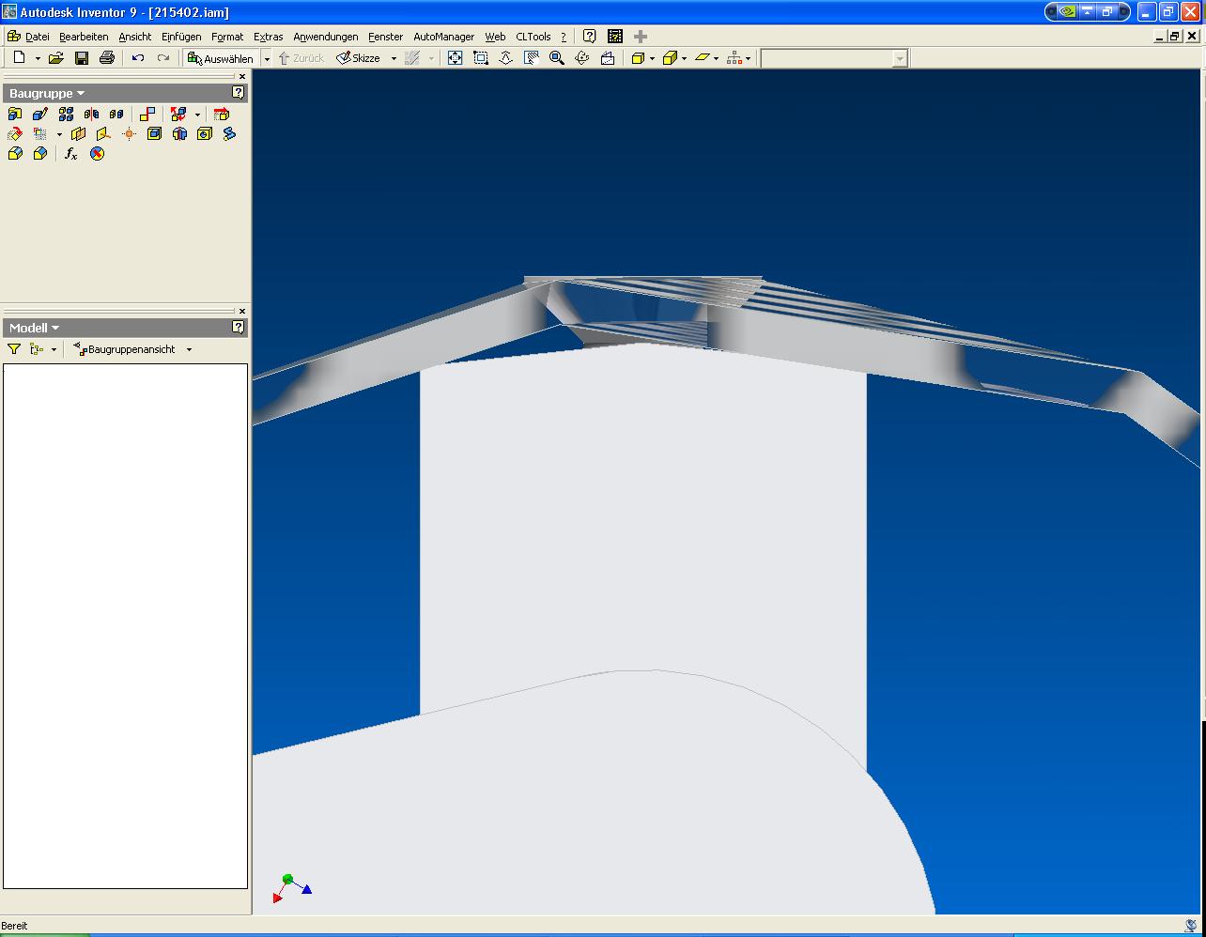
Task: Click the Save disk icon
Action: [x=82, y=58]
